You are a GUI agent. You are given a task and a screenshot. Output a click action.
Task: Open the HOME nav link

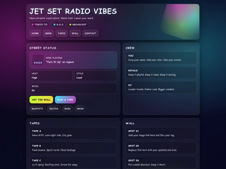click(35, 33)
